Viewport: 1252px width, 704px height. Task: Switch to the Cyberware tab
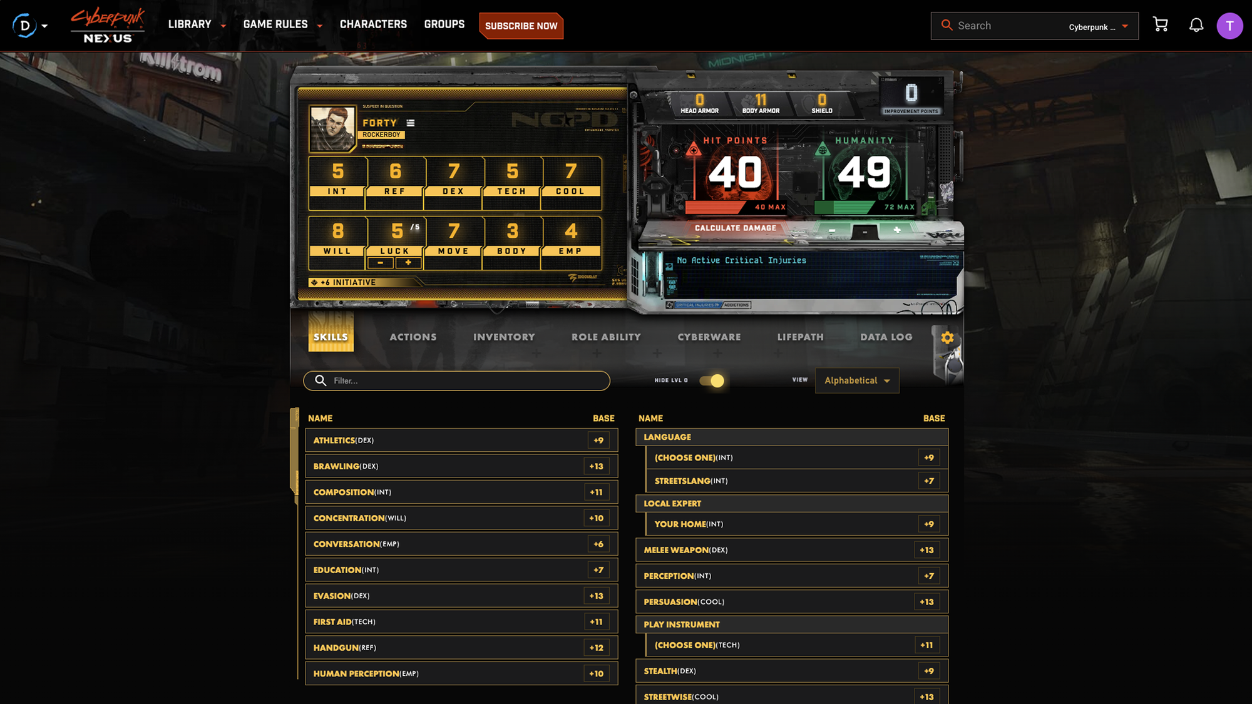pyautogui.click(x=709, y=337)
